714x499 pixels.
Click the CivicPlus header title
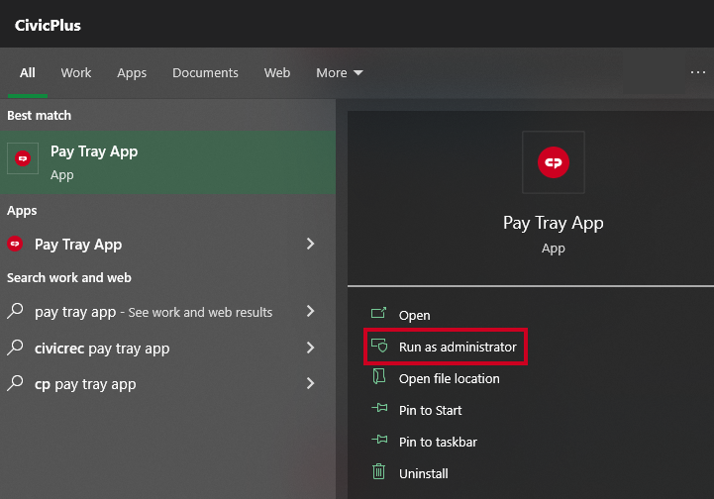(x=48, y=26)
